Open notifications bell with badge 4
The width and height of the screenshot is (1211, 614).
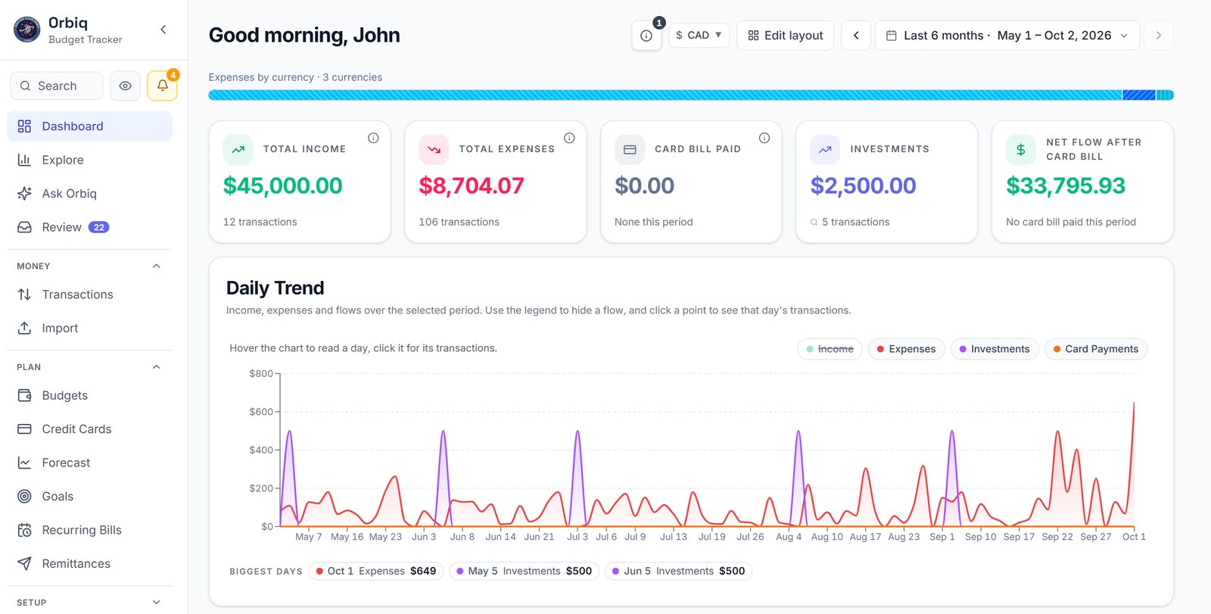point(163,86)
